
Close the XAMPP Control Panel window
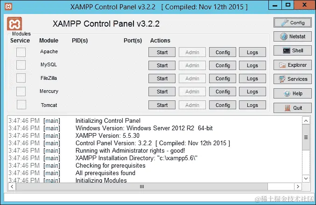(304, 5)
